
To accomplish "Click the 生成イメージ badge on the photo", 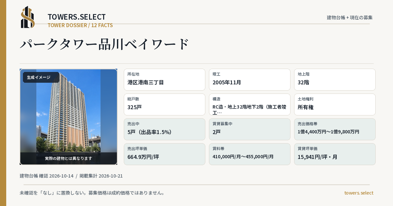I will (x=41, y=77).
